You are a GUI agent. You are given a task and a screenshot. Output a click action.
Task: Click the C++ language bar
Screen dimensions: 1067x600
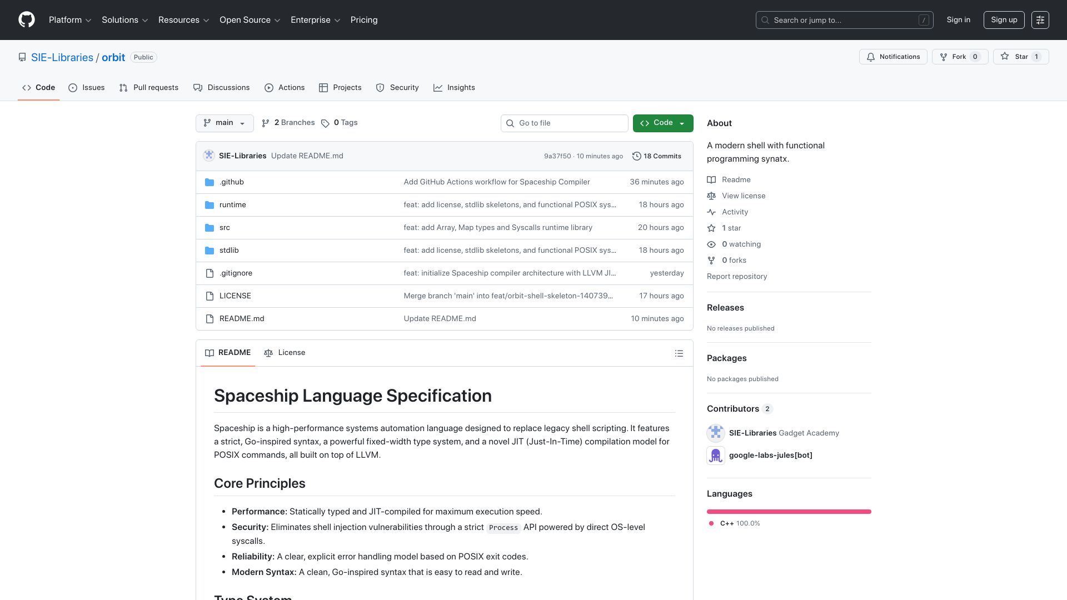pyautogui.click(x=789, y=512)
